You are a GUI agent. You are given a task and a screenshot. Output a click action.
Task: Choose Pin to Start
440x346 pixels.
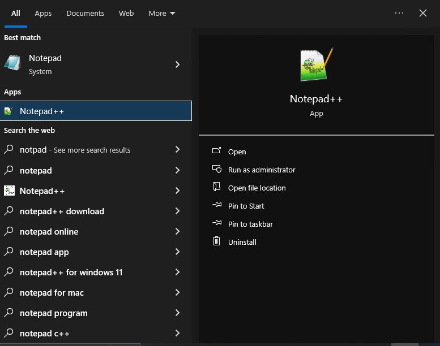point(246,206)
